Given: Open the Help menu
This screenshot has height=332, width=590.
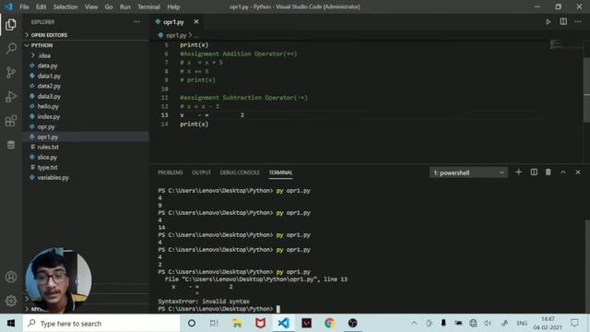Looking at the screenshot, I should [173, 6].
